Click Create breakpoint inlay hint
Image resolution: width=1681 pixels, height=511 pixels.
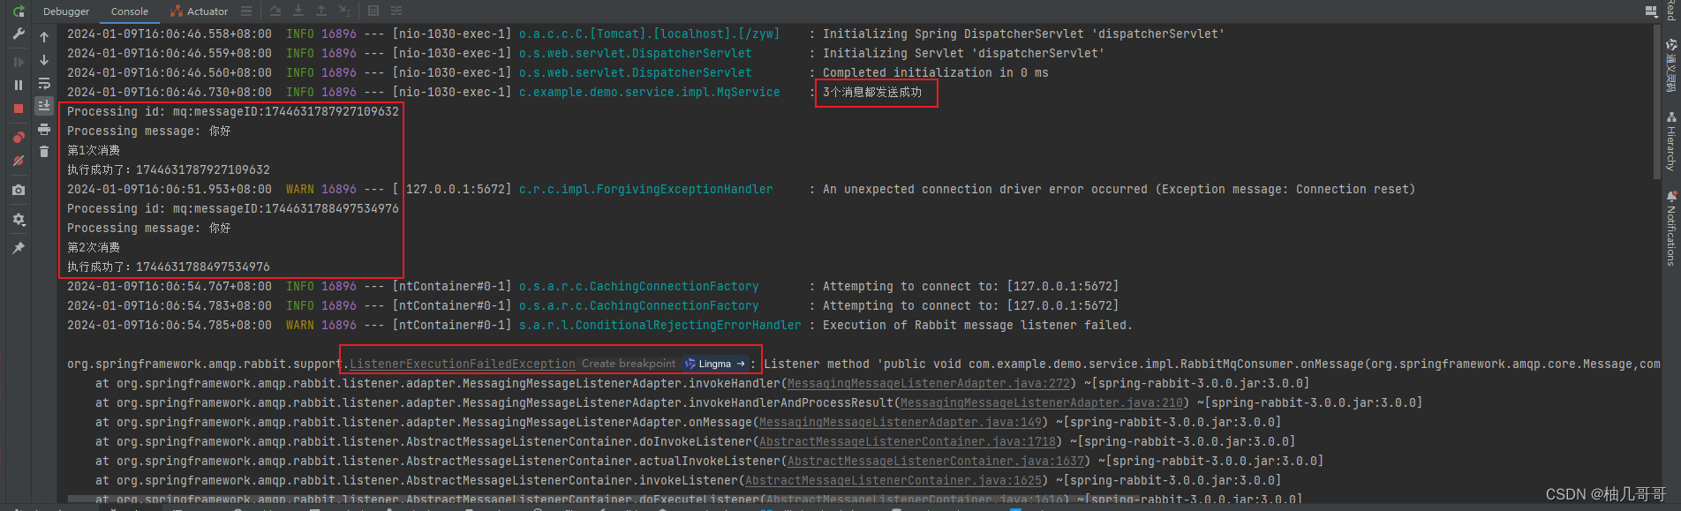[629, 364]
